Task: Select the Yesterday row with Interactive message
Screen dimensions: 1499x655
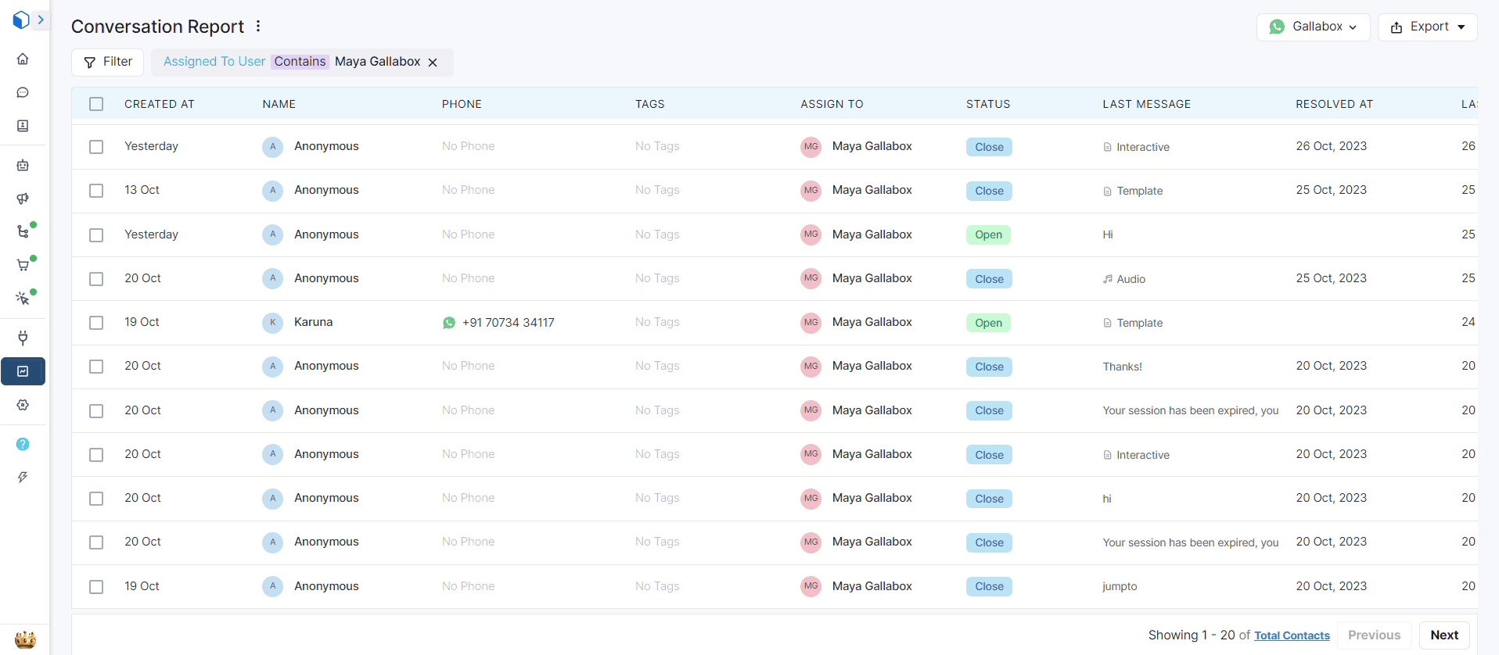Action: coord(96,147)
